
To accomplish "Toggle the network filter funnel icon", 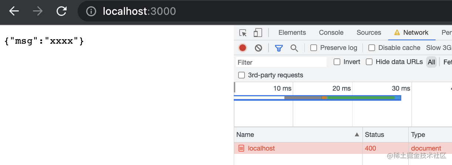I will [x=279, y=48].
